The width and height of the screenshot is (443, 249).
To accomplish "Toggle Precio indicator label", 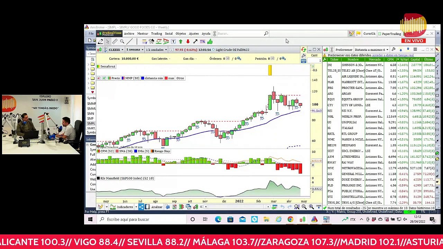I will point(114,78).
